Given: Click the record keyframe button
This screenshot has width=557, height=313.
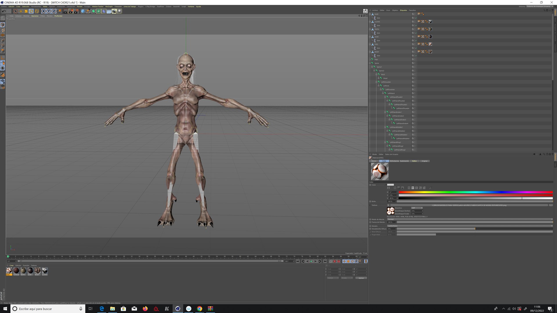Looking at the screenshot, I should (x=330, y=261).
